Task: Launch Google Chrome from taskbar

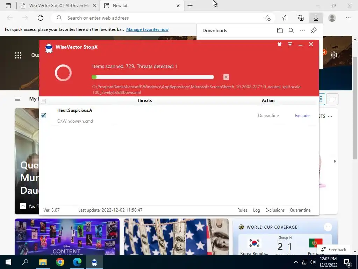Action: (x=60, y=262)
